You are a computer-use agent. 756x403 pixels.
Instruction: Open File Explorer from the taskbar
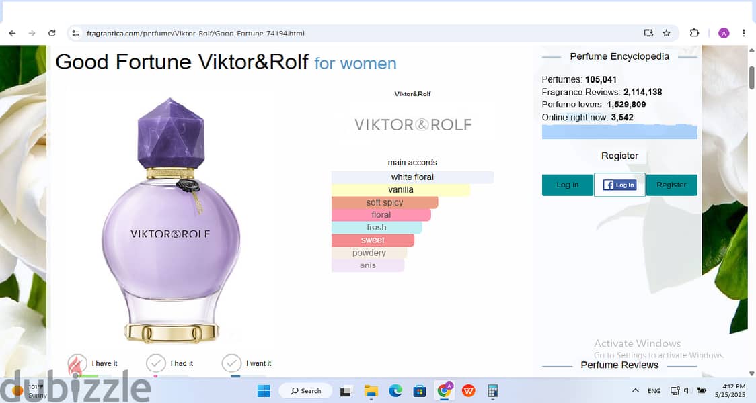click(x=371, y=391)
